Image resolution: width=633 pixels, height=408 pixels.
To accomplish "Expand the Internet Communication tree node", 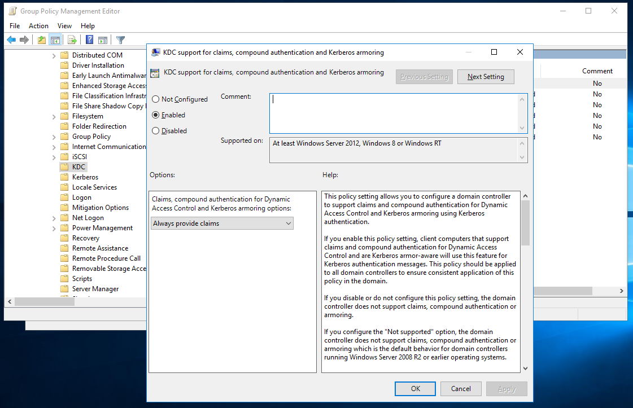I will pos(54,147).
